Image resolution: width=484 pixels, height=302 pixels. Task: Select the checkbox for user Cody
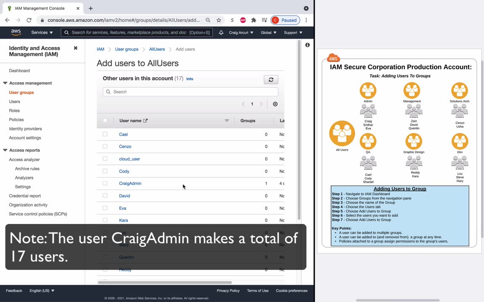(105, 171)
